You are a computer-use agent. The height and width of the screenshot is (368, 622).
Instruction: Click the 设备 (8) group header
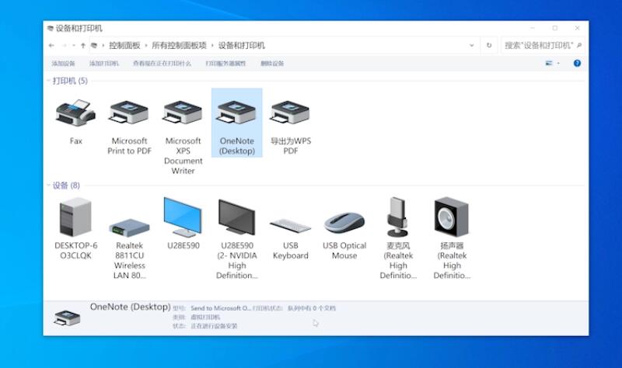[66, 185]
